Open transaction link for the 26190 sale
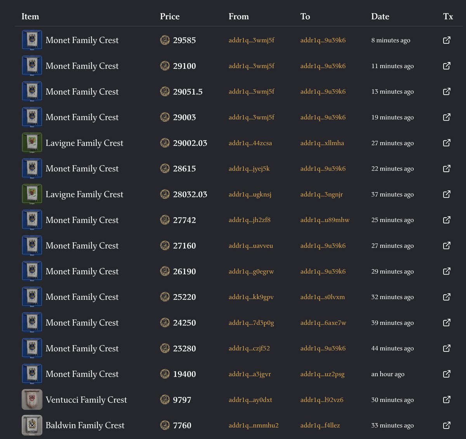 447,271
